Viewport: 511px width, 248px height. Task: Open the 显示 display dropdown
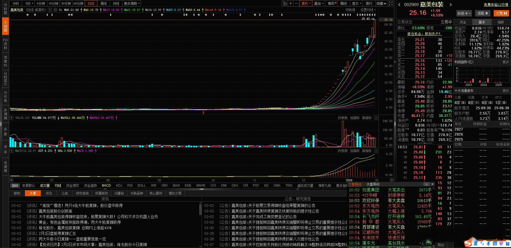[x=357, y=3]
